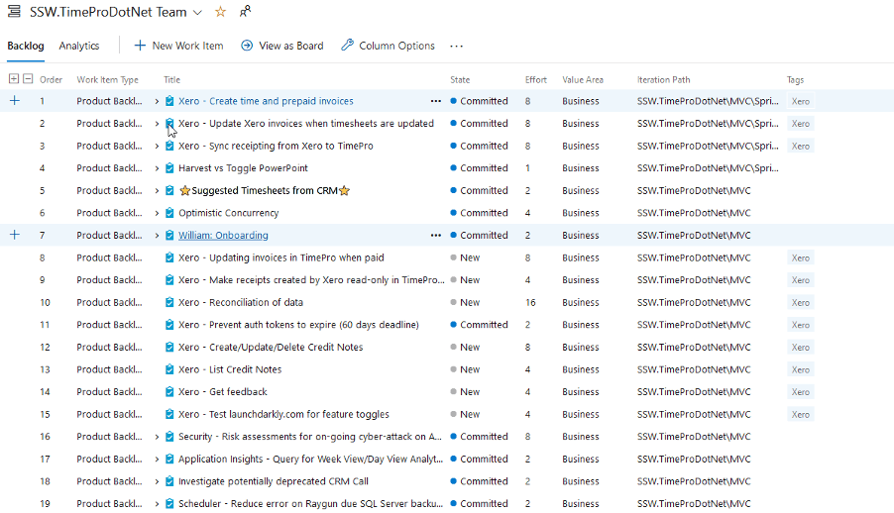Click the plus icon on row 1
Viewport: 894px width, 513px height.
point(14,101)
